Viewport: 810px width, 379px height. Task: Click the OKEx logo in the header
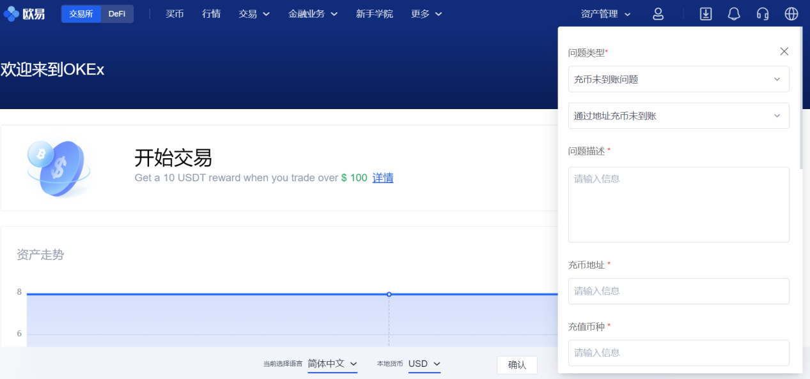[x=24, y=13]
